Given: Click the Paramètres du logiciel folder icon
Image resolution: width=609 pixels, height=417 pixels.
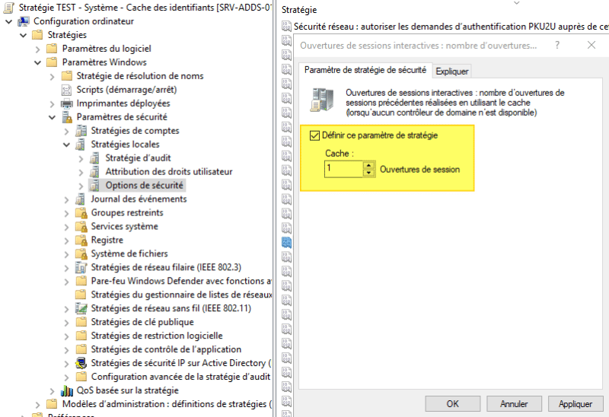Looking at the screenshot, I should pyautogui.click(x=52, y=49).
